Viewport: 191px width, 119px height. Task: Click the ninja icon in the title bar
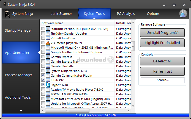(5, 4)
